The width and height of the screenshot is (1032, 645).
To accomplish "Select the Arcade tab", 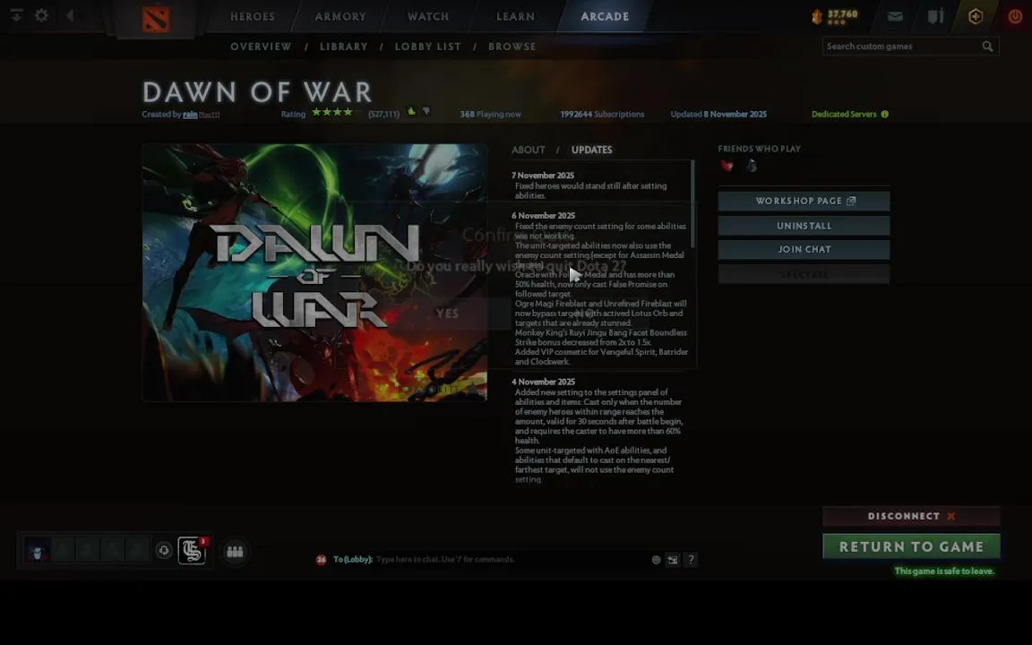I will (x=605, y=16).
